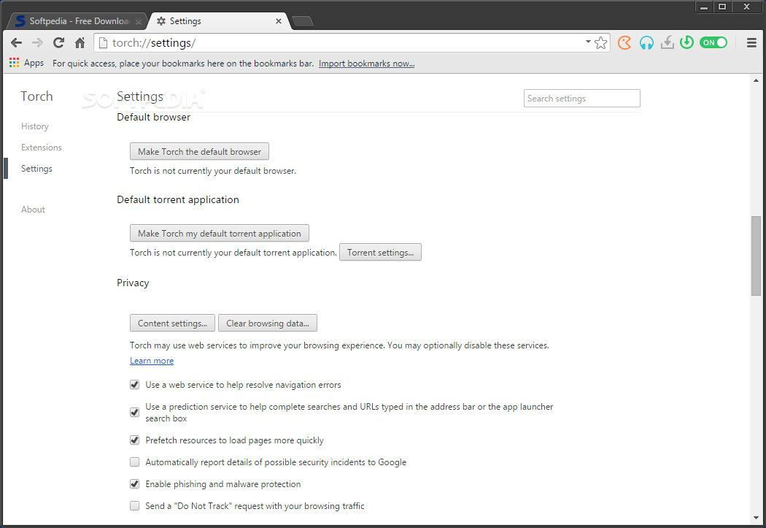Open the hamburger main menu
766x528 pixels.
(x=752, y=43)
